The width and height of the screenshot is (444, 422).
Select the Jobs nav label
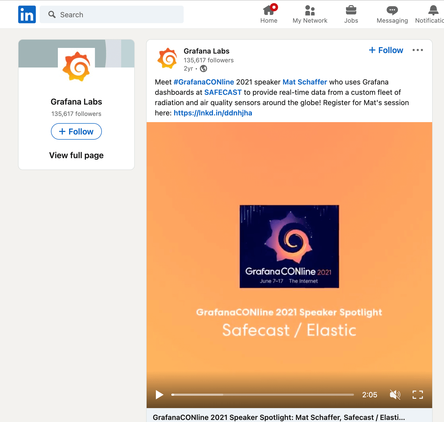tap(351, 21)
